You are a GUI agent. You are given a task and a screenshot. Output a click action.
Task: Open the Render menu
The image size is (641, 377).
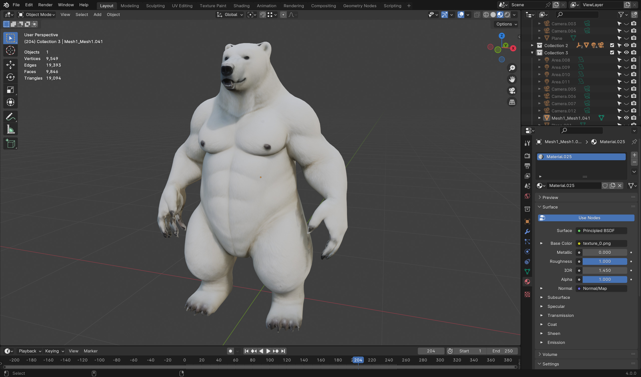[x=45, y=5]
